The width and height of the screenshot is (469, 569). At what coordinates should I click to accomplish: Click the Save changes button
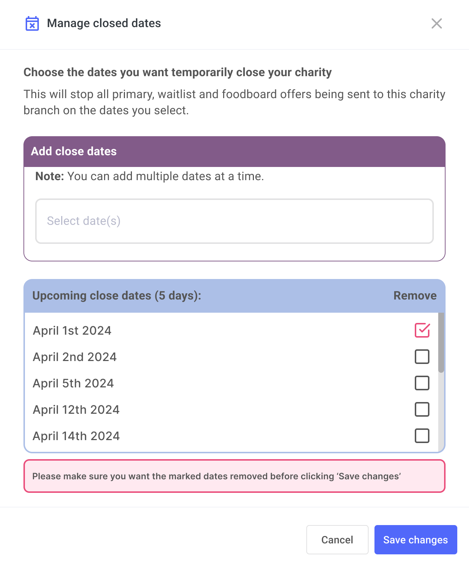416,540
